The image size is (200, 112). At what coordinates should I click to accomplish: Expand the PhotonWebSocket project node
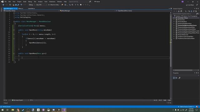coord(174,35)
